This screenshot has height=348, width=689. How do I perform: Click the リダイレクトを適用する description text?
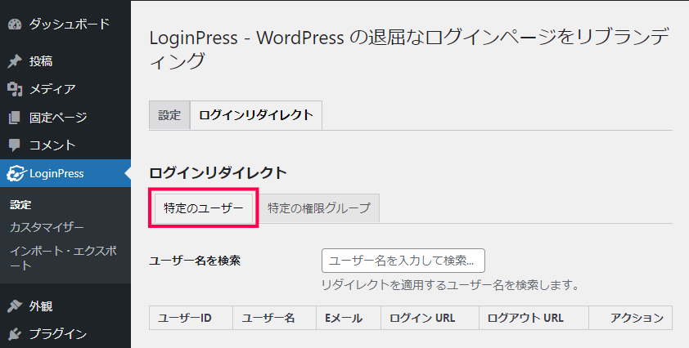click(450, 285)
